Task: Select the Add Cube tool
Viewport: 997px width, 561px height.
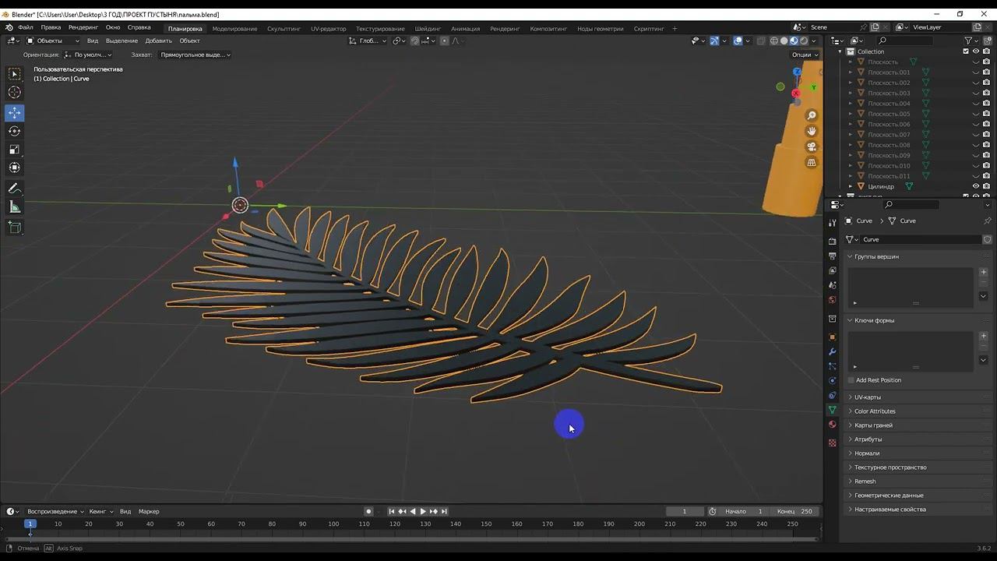Action: tap(15, 228)
